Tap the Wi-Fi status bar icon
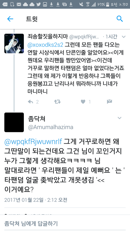130x232 pixels. pos(88,4)
